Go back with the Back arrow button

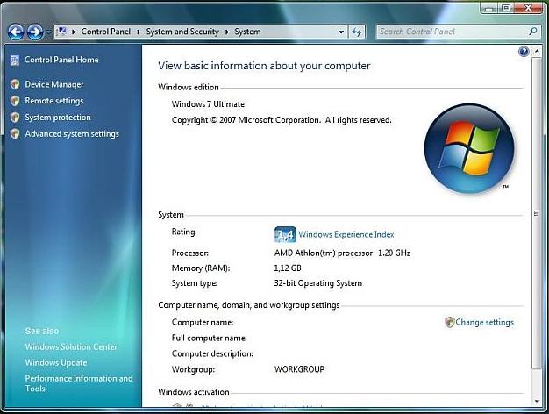point(16,32)
